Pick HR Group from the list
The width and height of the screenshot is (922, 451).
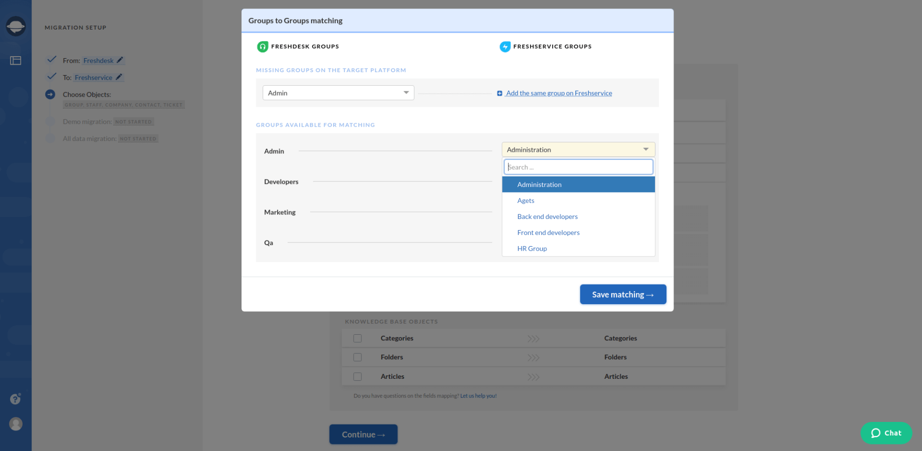(578, 249)
